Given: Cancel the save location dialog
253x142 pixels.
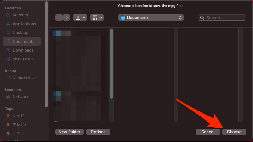Looking at the screenshot, I should click(x=208, y=132).
